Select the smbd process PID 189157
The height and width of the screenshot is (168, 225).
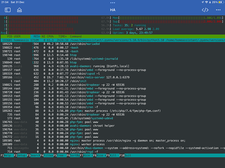tap(112, 70)
